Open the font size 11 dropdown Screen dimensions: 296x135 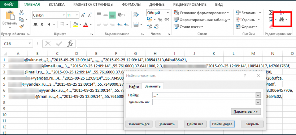tap(77, 15)
